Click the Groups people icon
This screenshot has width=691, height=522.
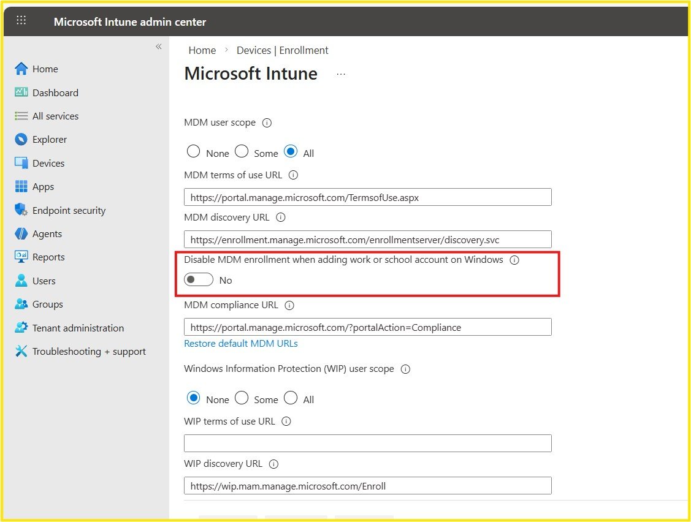coord(21,304)
